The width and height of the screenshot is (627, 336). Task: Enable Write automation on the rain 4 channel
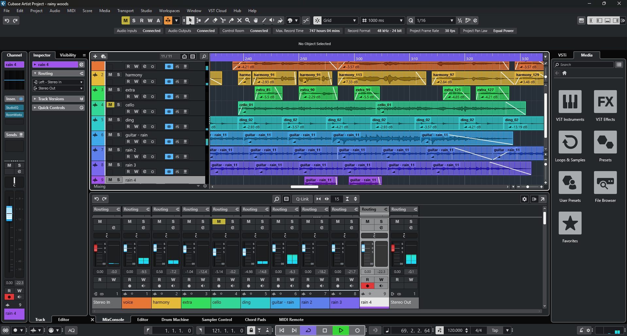click(x=381, y=280)
